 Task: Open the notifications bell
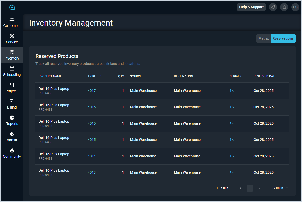[x=284, y=7]
